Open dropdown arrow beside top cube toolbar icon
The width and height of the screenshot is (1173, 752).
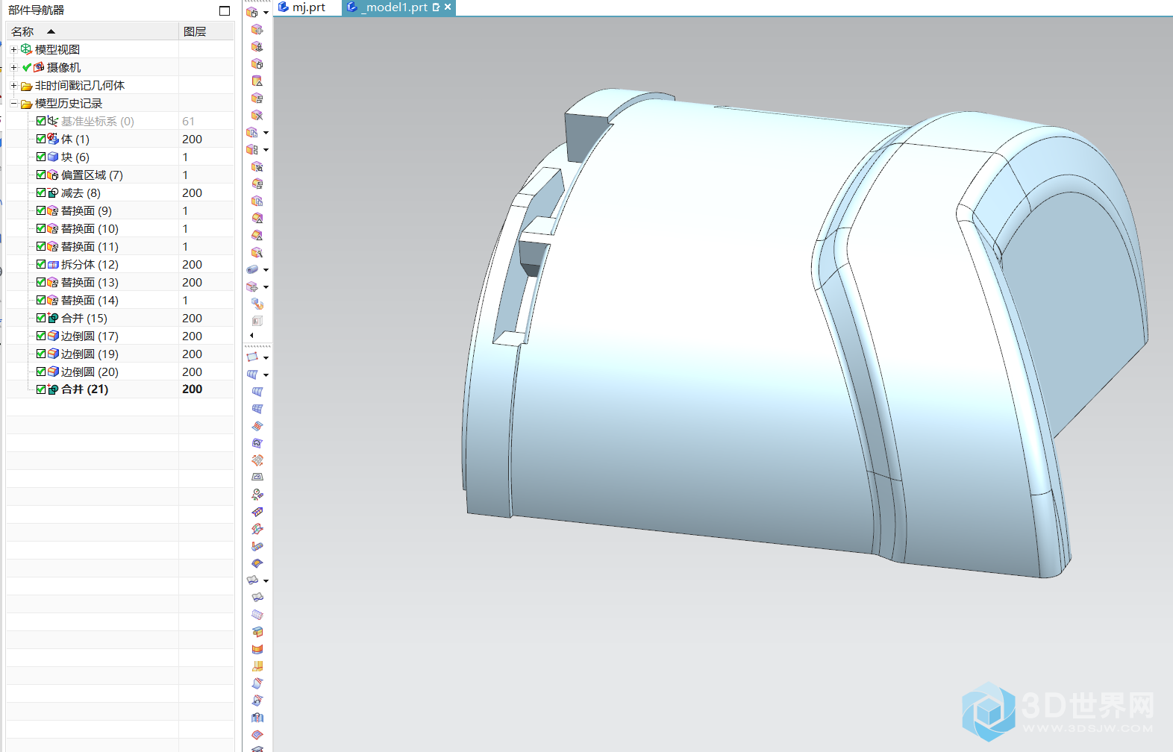[266, 12]
